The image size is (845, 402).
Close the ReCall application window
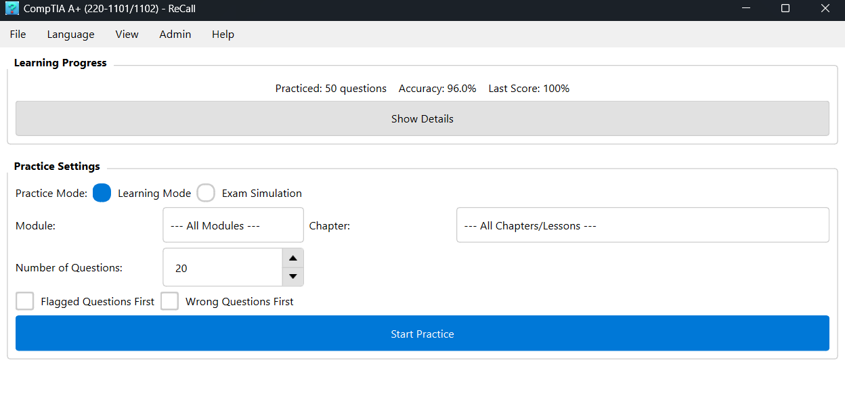(825, 9)
